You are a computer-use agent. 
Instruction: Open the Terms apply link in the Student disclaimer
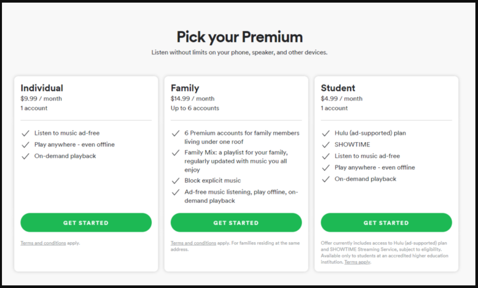point(357,262)
